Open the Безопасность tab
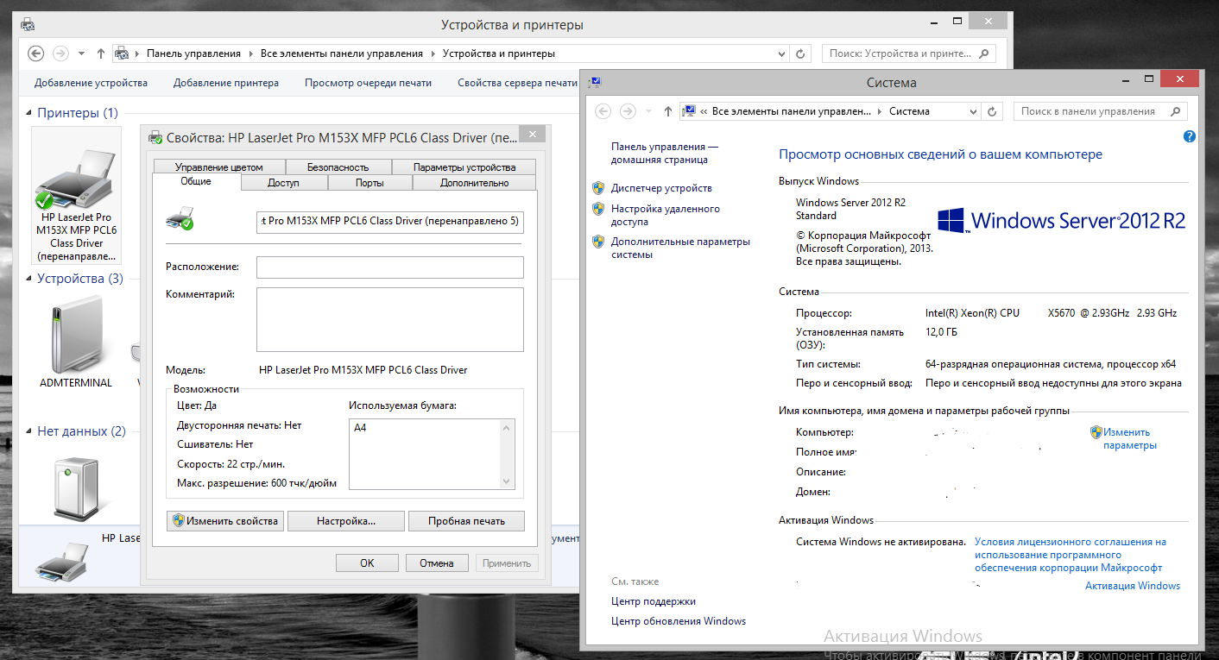Viewport: 1219px width, 660px height. point(338,167)
